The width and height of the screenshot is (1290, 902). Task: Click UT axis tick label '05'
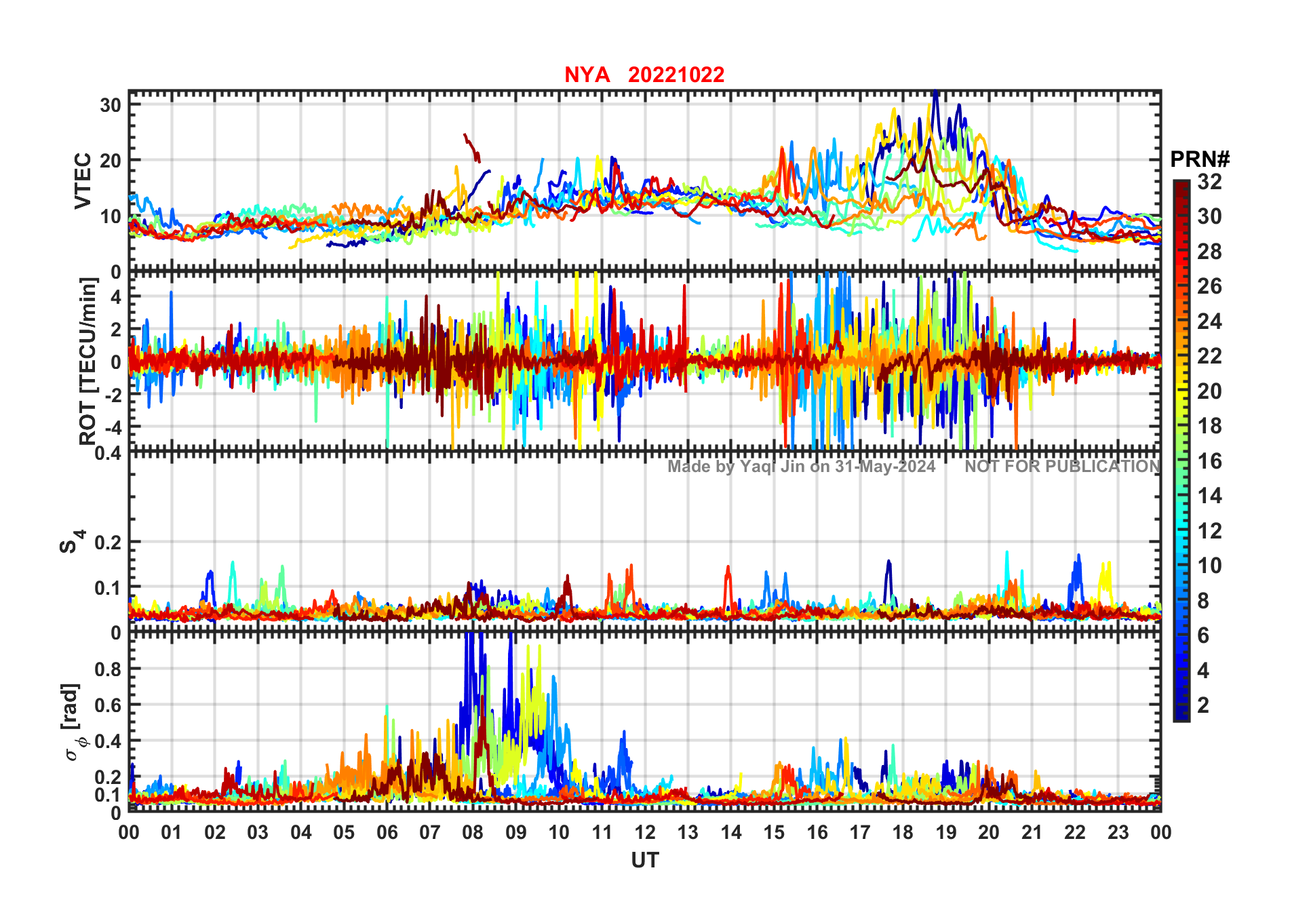point(344,832)
